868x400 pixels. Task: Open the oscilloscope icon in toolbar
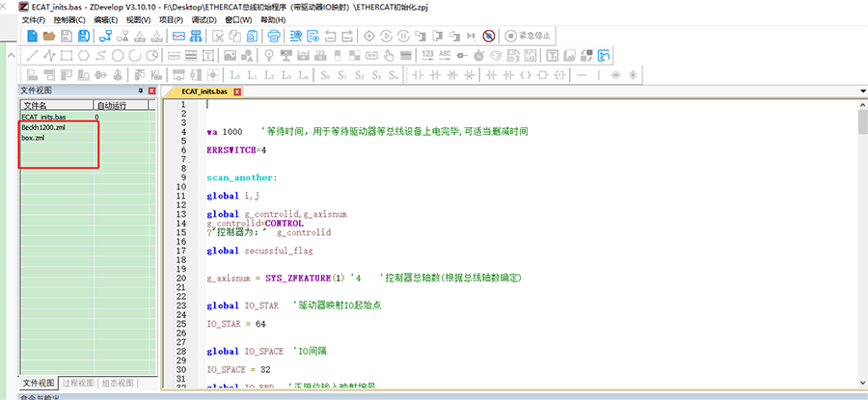(x=178, y=37)
